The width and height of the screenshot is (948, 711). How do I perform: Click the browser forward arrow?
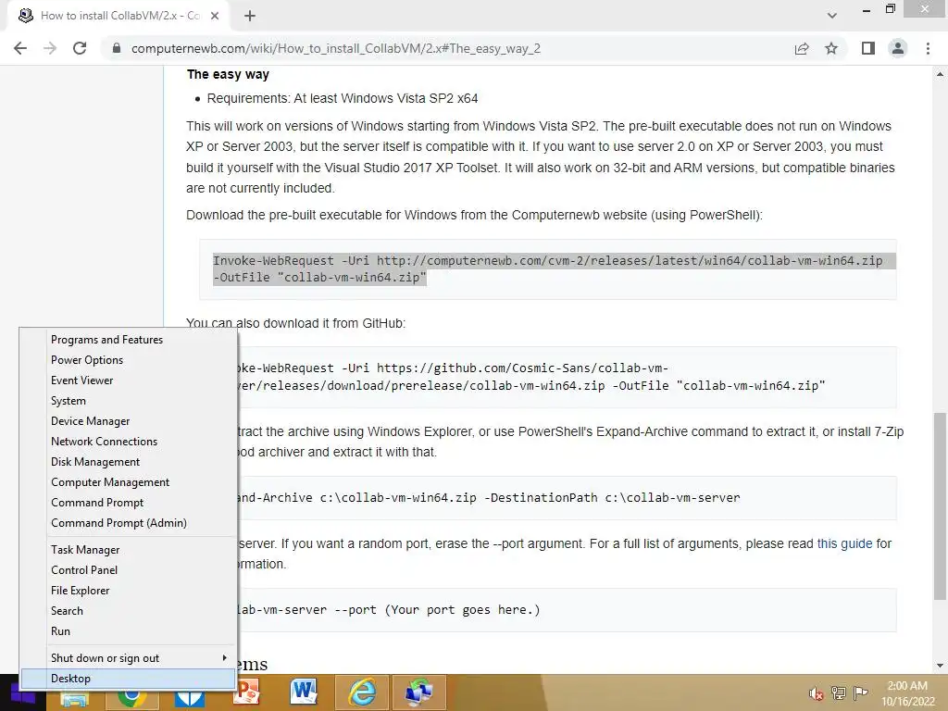(50, 48)
